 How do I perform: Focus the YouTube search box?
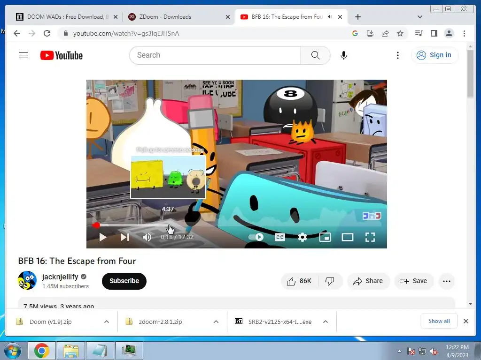point(215,55)
